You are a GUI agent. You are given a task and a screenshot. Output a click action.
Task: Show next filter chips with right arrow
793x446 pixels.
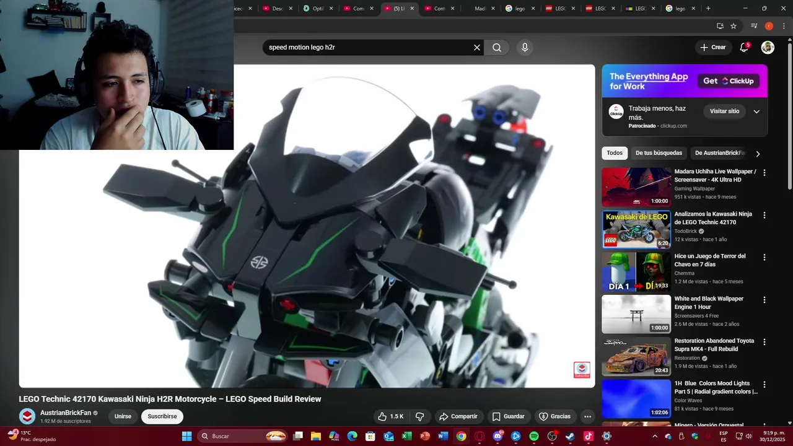pyautogui.click(x=757, y=154)
